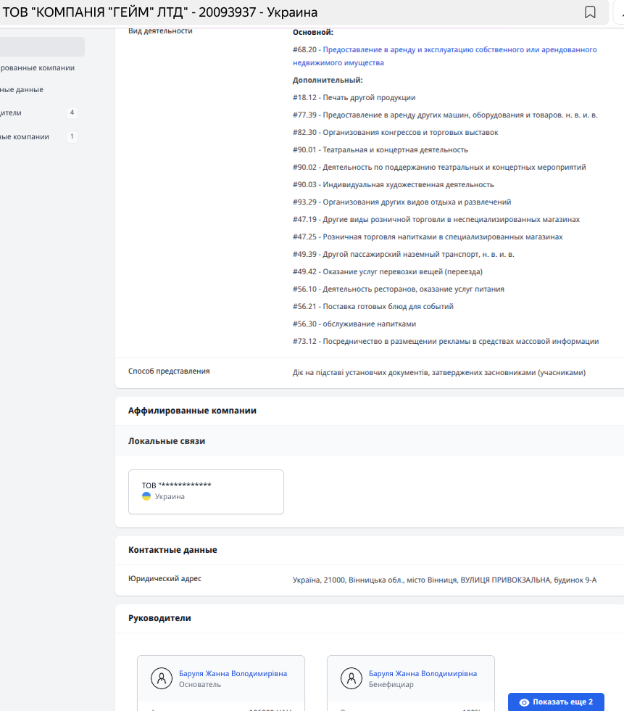Click the eye icon on the show more button
The width and height of the screenshot is (624, 711).
[x=524, y=702]
